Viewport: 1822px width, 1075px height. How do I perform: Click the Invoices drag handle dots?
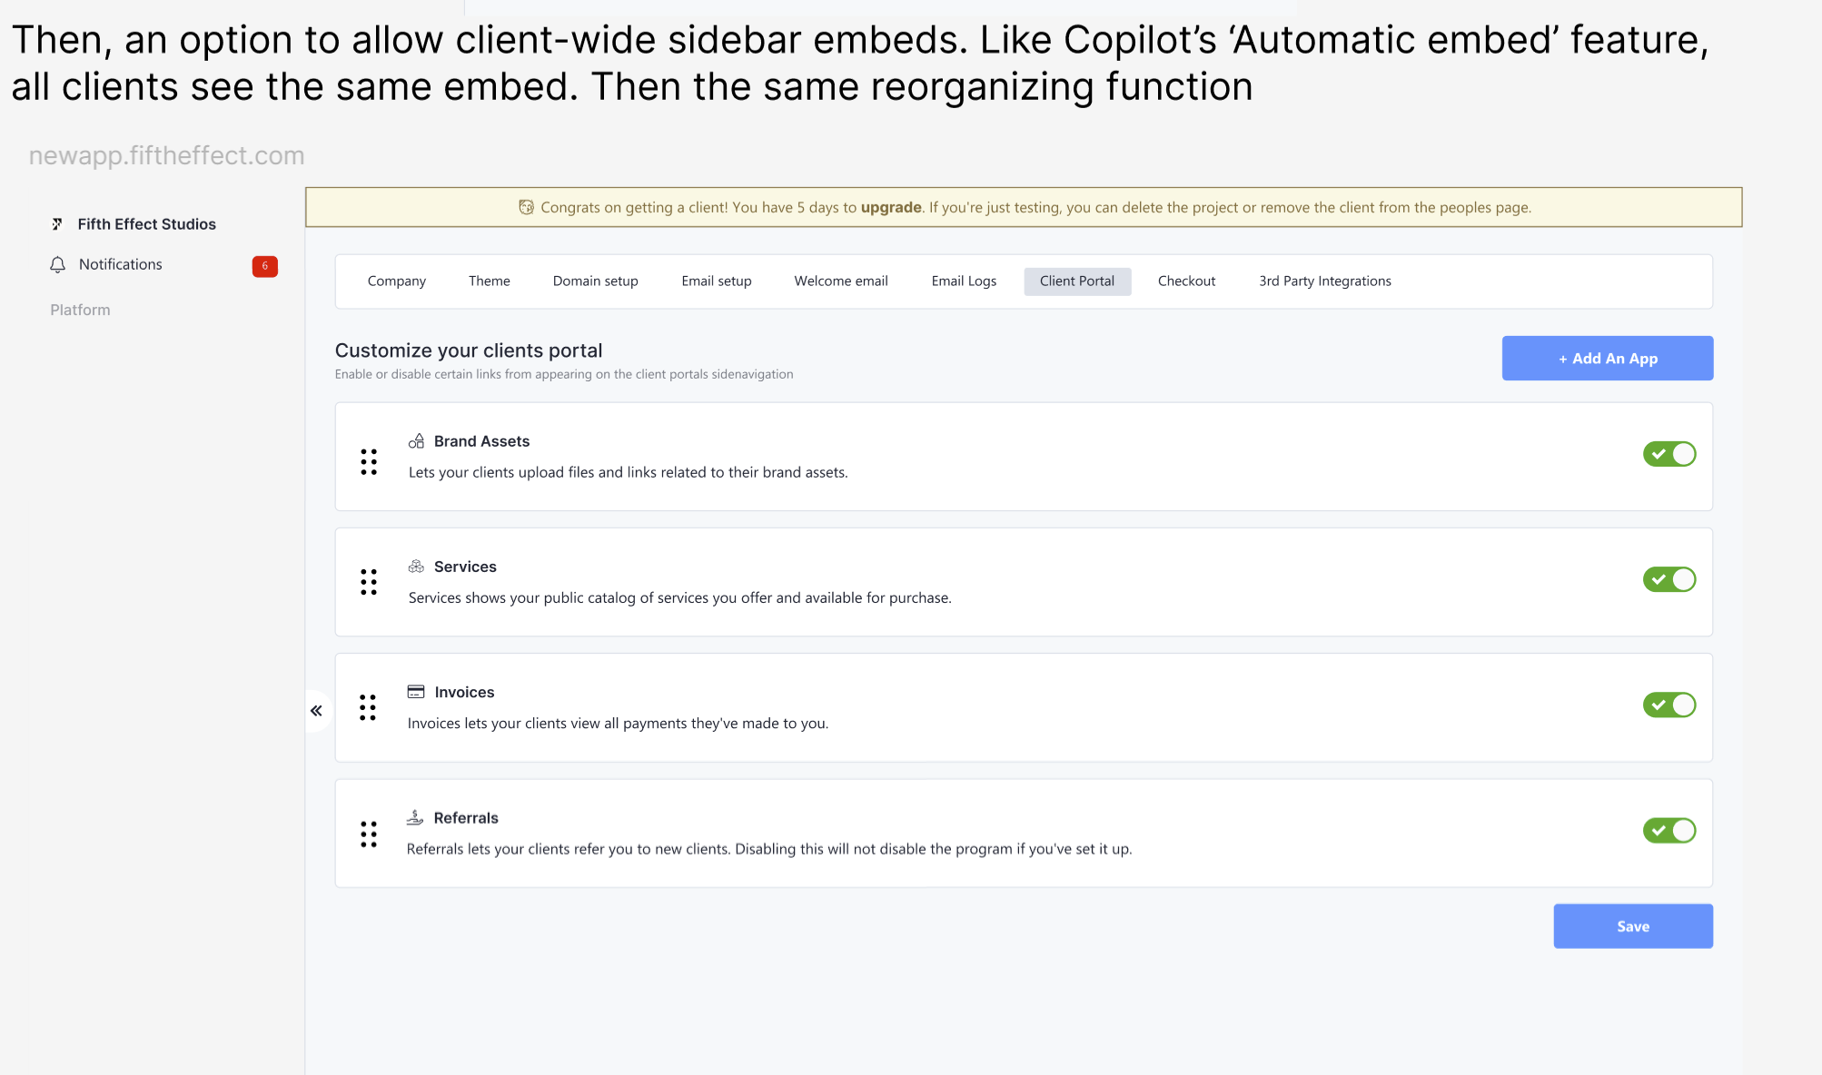coord(368,707)
